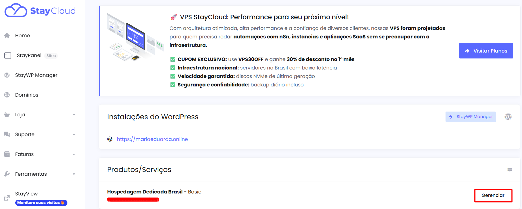The image size is (522, 209).
Task: Click the StayWP Manager WordPress sidebar icon
Action: [x=7, y=75]
